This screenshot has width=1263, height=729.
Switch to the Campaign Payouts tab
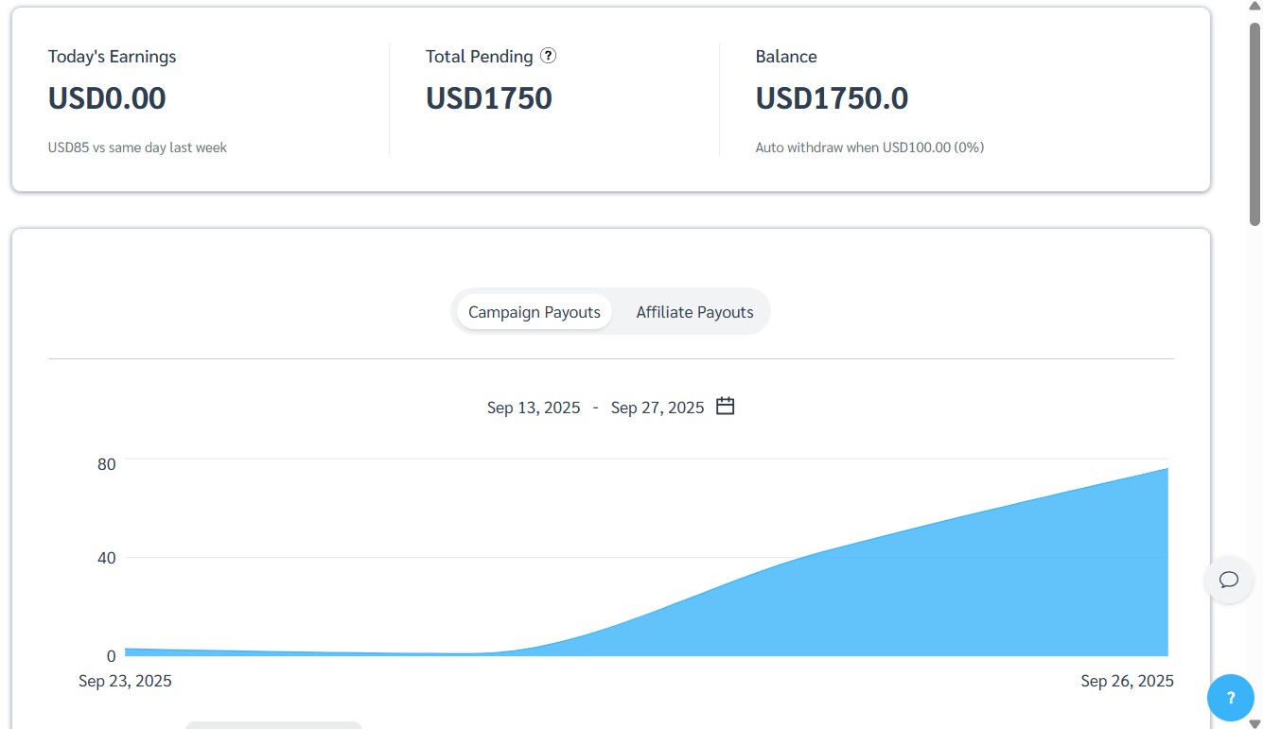[534, 312]
